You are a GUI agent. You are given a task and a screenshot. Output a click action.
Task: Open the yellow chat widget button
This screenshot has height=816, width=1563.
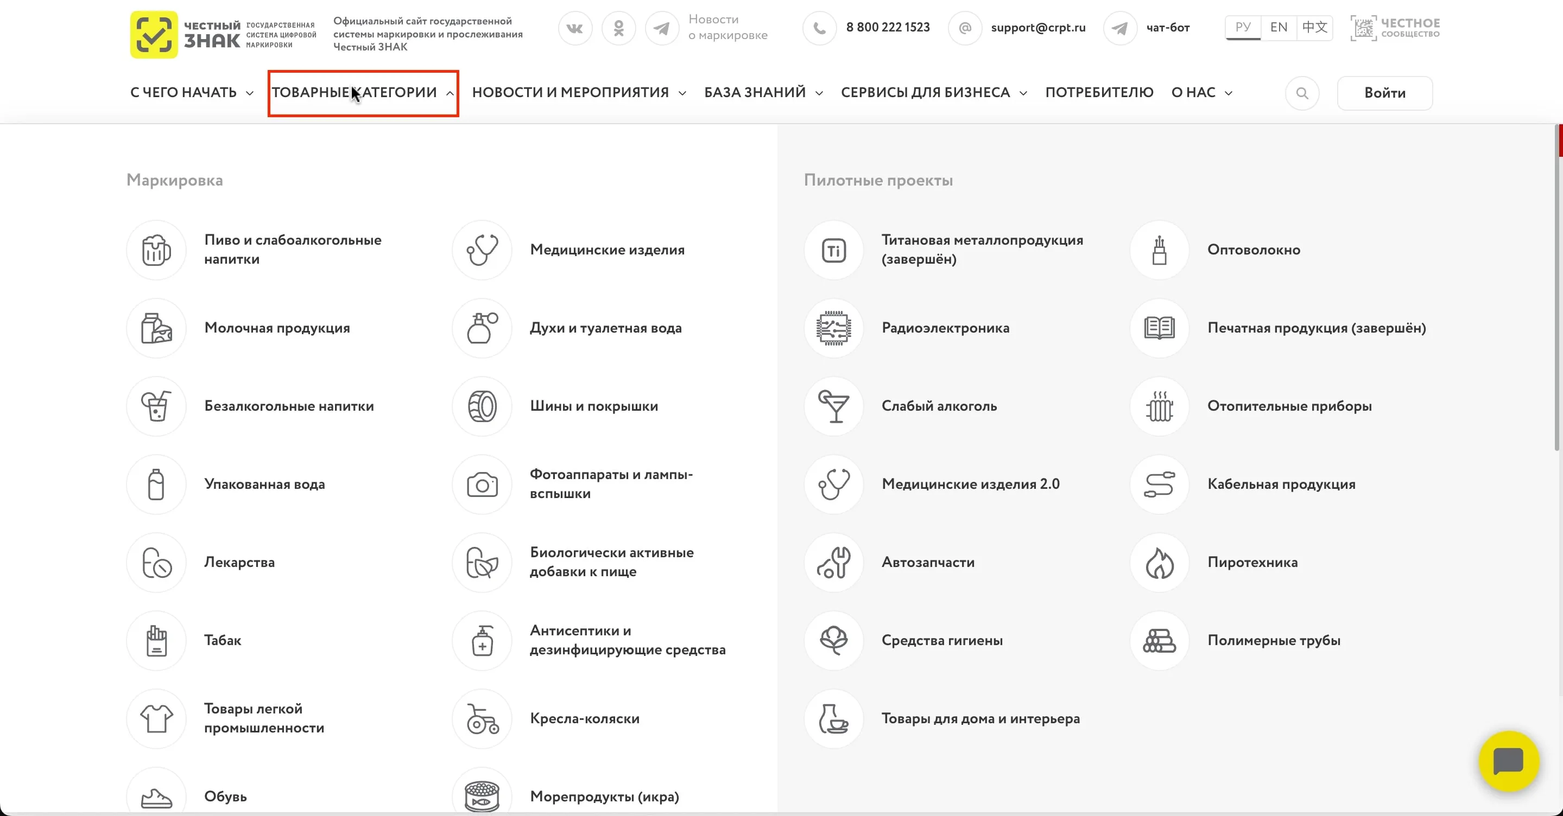[x=1508, y=761]
